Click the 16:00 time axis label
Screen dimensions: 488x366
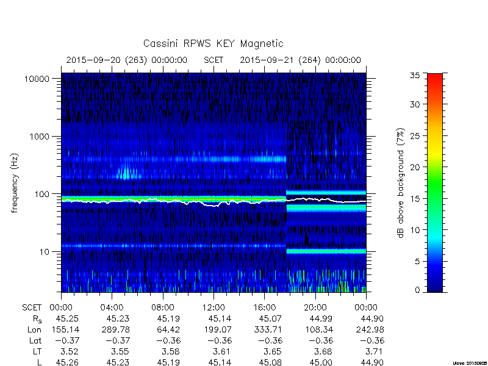pos(264,308)
